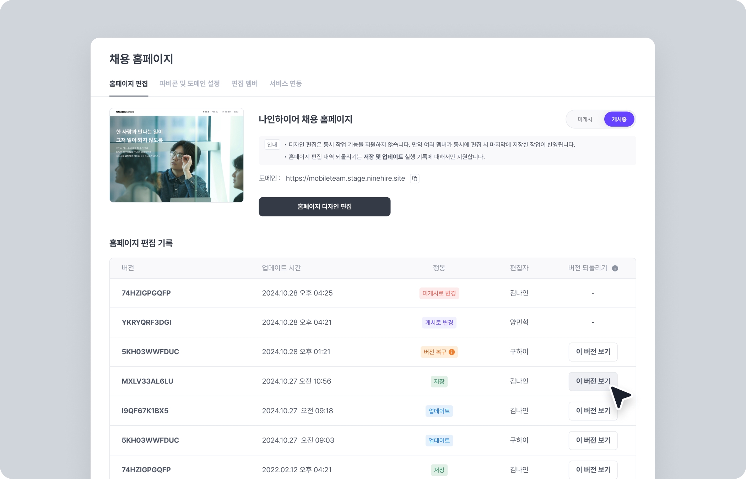
Task: Copy the domain URL with copy icon
Action: (x=415, y=178)
